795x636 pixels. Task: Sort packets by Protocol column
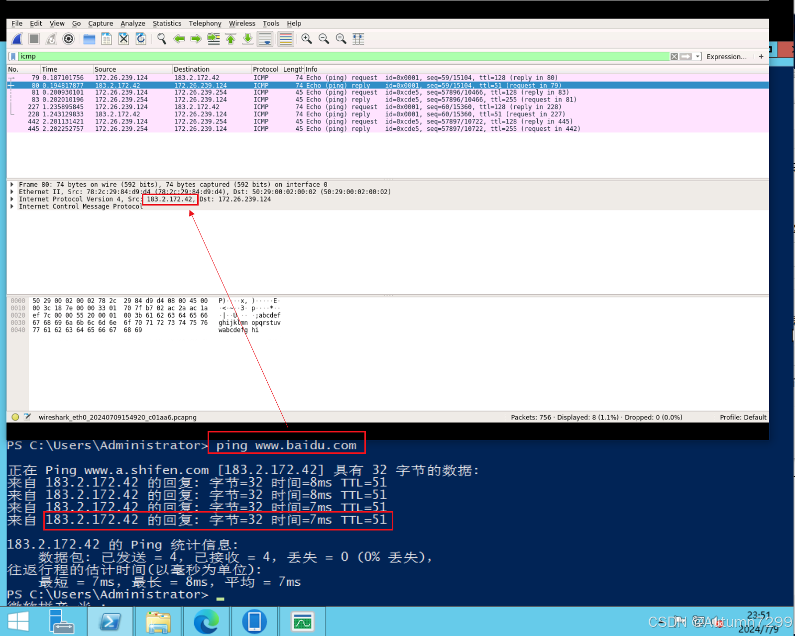(x=266, y=69)
